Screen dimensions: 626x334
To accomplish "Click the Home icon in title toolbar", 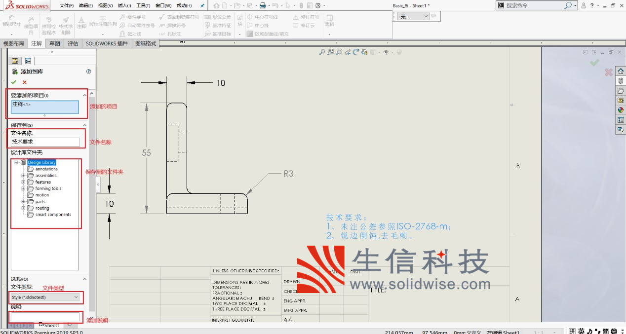I will coord(216,5).
